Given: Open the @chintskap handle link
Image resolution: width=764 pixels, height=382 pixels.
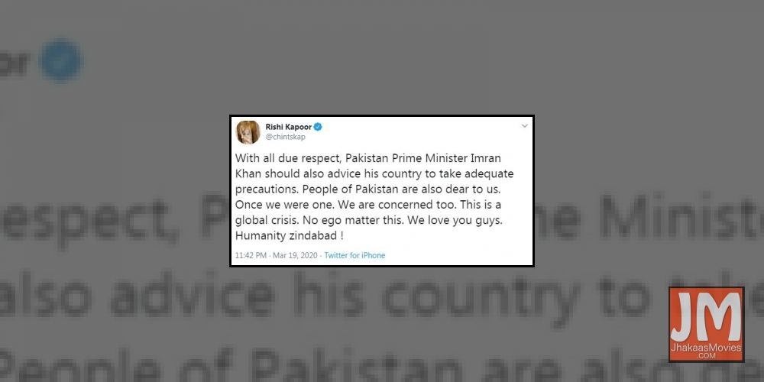Looking at the screenshot, I should tap(286, 138).
